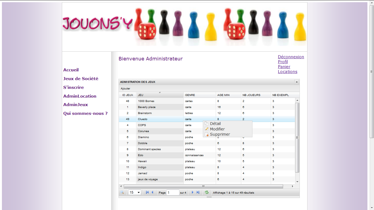The width and height of the screenshot is (374, 210).
Task: Open the Locations link
Action: pyautogui.click(x=287, y=72)
